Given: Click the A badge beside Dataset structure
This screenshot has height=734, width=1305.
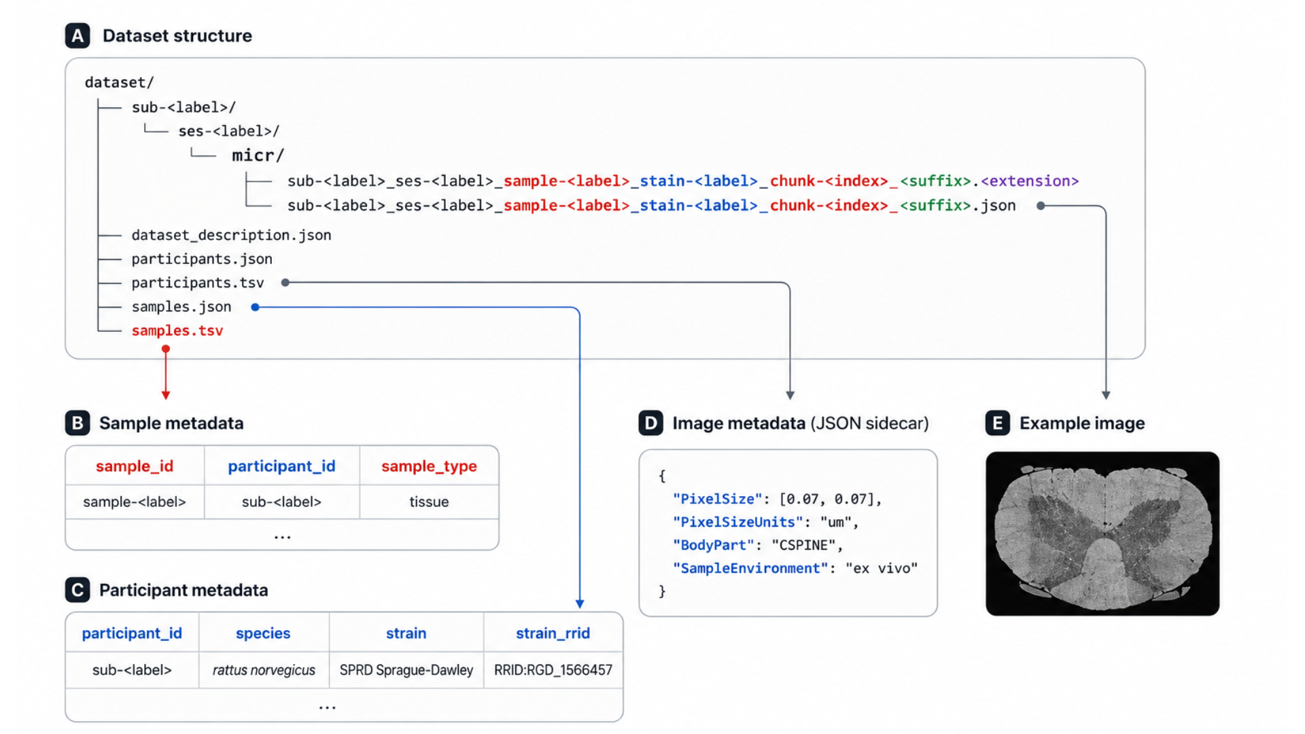Looking at the screenshot, I should click(x=77, y=35).
